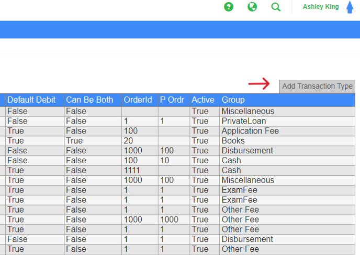Click the P Ordr column header
This screenshot has height=255, width=360.
tap(172, 100)
